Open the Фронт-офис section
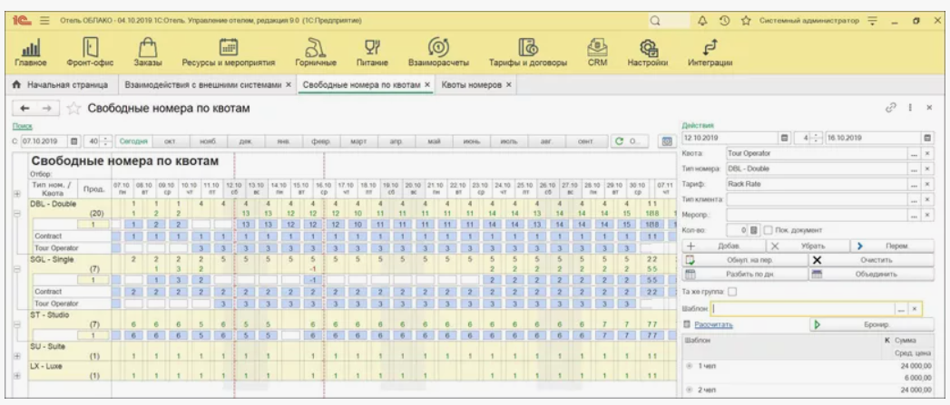Screen dimensions: 950x405 click(90, 53)
